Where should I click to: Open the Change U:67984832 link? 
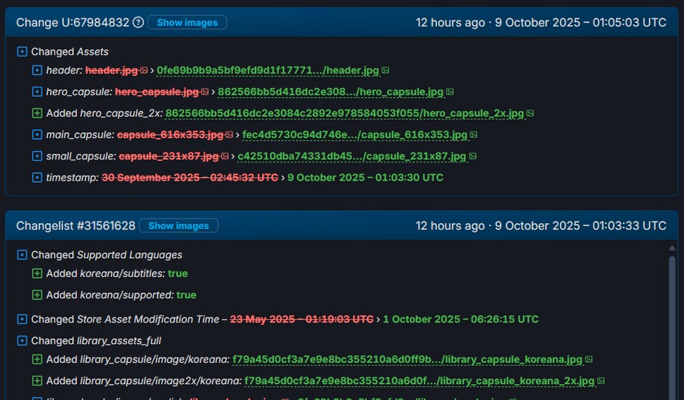pos(73,23)
